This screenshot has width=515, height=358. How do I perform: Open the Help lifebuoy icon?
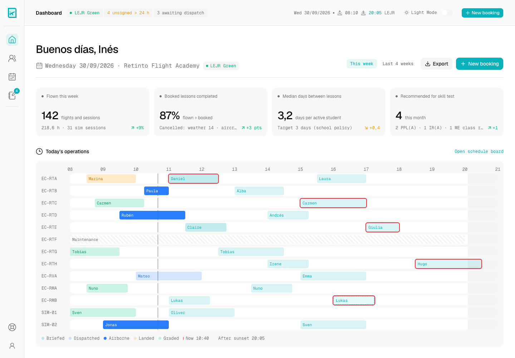tap(12, 327)
